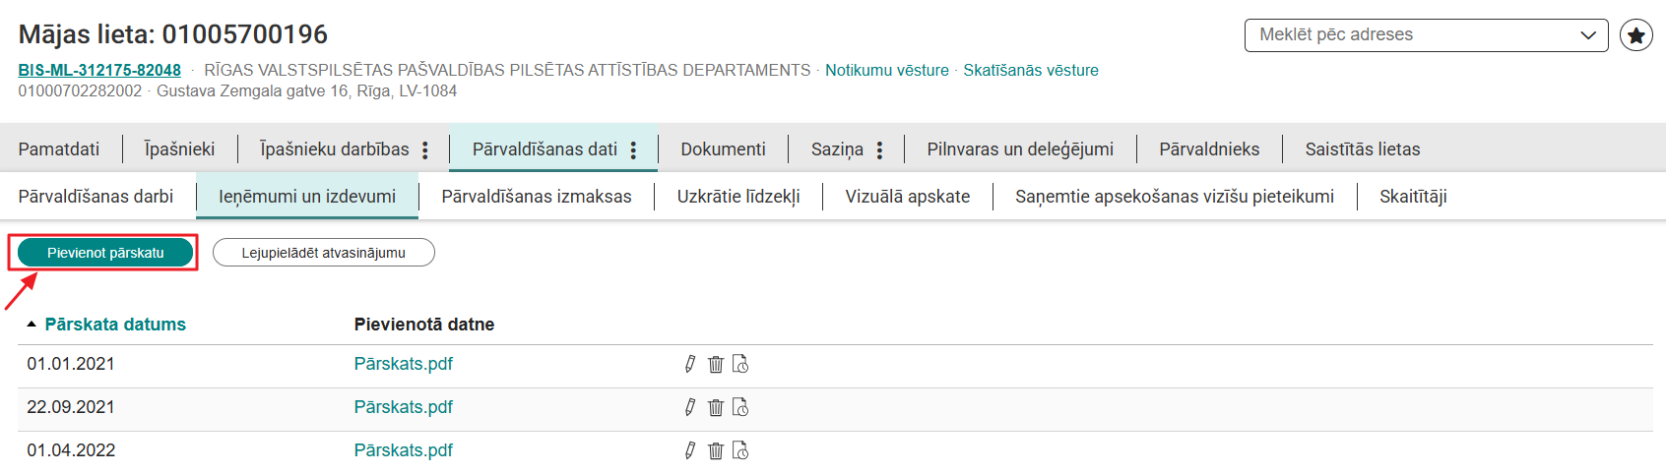1666x474 pixels.
Task: Open the Pārvaldīšanas dati three-dot menu
Action: pos(633,149)
